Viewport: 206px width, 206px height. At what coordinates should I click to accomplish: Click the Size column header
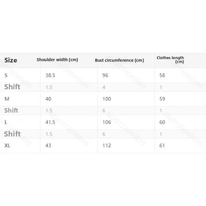click(x=11, y=60)
